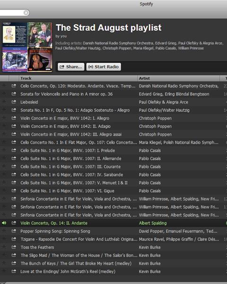Select 'Cello Suite No. 1... VI. Gigue' title
This screenshot has width=227, height=284.
(x=67, y=191)
